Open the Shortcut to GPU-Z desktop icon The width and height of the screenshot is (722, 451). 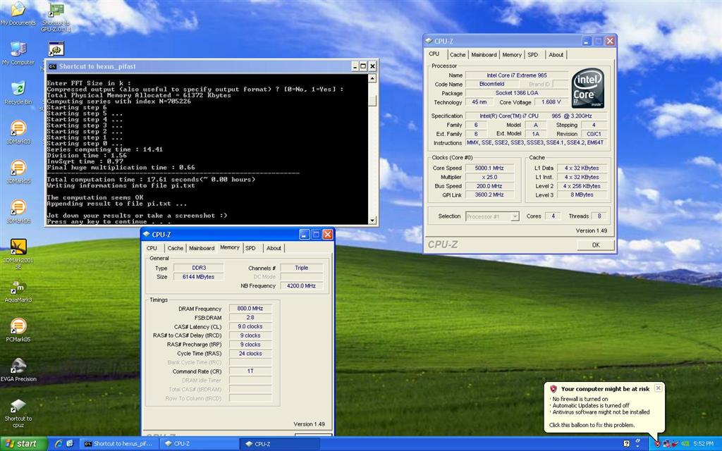56,17
